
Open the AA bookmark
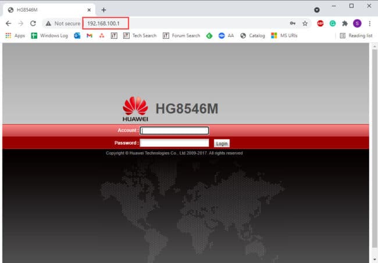pyautogui.click(x=226, y=35)
